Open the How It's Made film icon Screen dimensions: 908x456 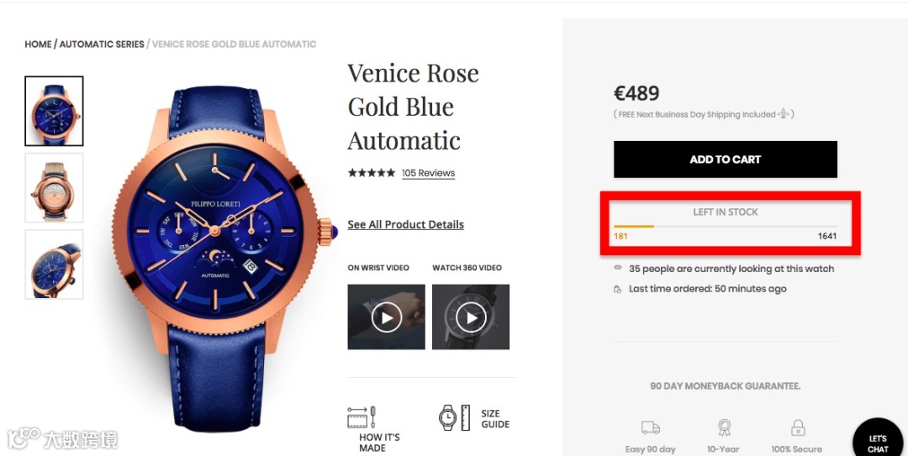coord(362,417)
